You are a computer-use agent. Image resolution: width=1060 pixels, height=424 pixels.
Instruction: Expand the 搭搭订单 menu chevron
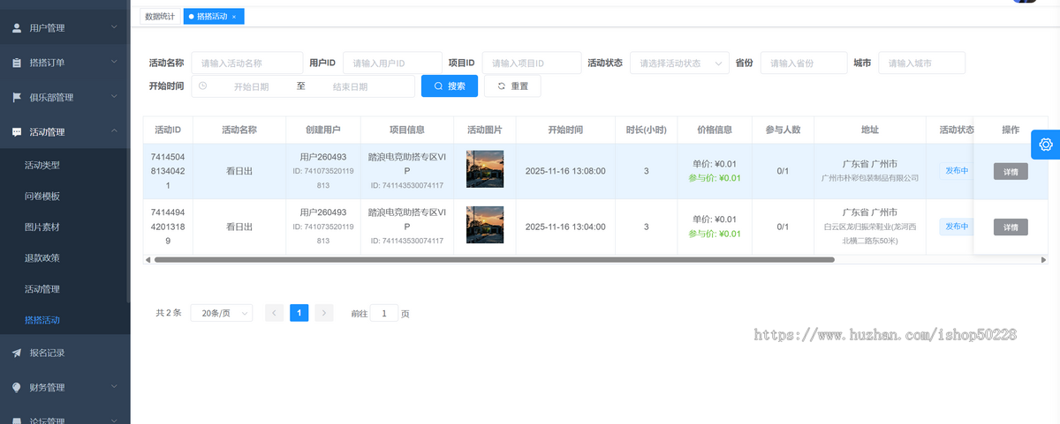(114, 63)
